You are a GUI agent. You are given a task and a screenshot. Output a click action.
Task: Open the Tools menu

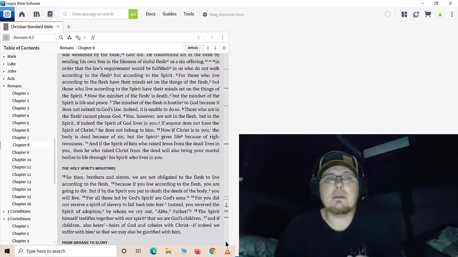pos(189,14)
